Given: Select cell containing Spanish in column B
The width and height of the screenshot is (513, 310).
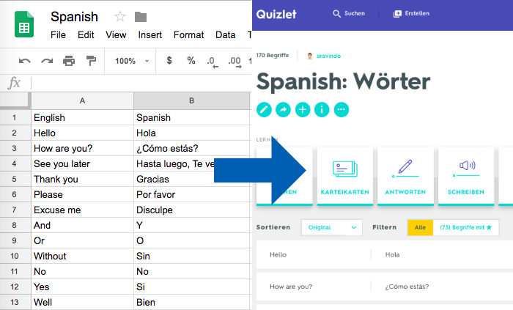Looking at the screenshot, I should 192,117.
